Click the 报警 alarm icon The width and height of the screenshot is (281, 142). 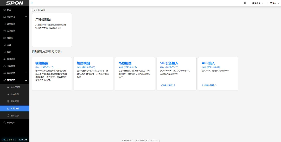[5, 52]
